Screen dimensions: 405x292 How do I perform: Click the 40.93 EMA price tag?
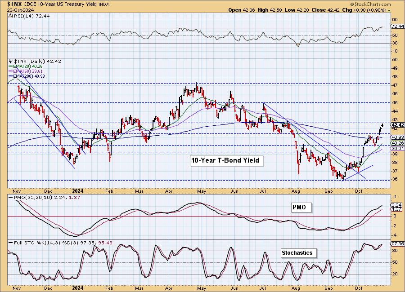point(397,137)
